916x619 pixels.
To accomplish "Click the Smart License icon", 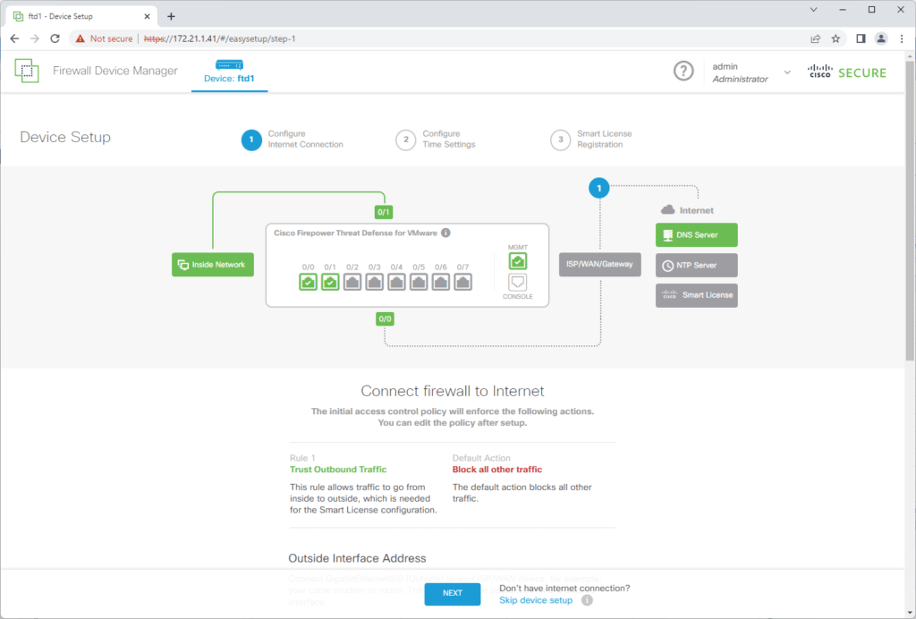I will (x=696, y=295).
